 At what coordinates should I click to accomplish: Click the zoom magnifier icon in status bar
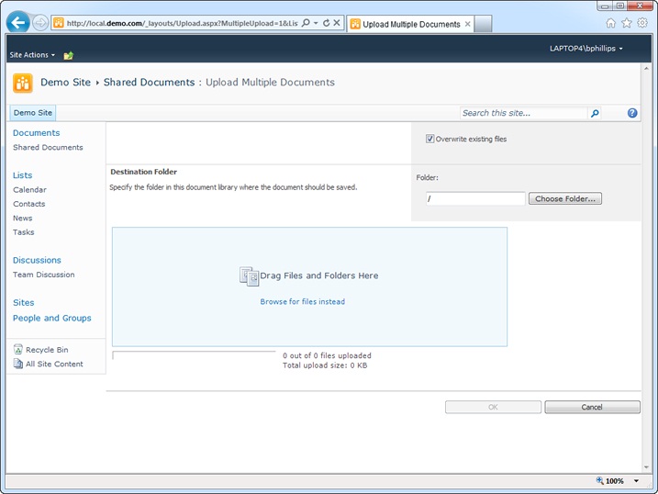coord(599,480)
